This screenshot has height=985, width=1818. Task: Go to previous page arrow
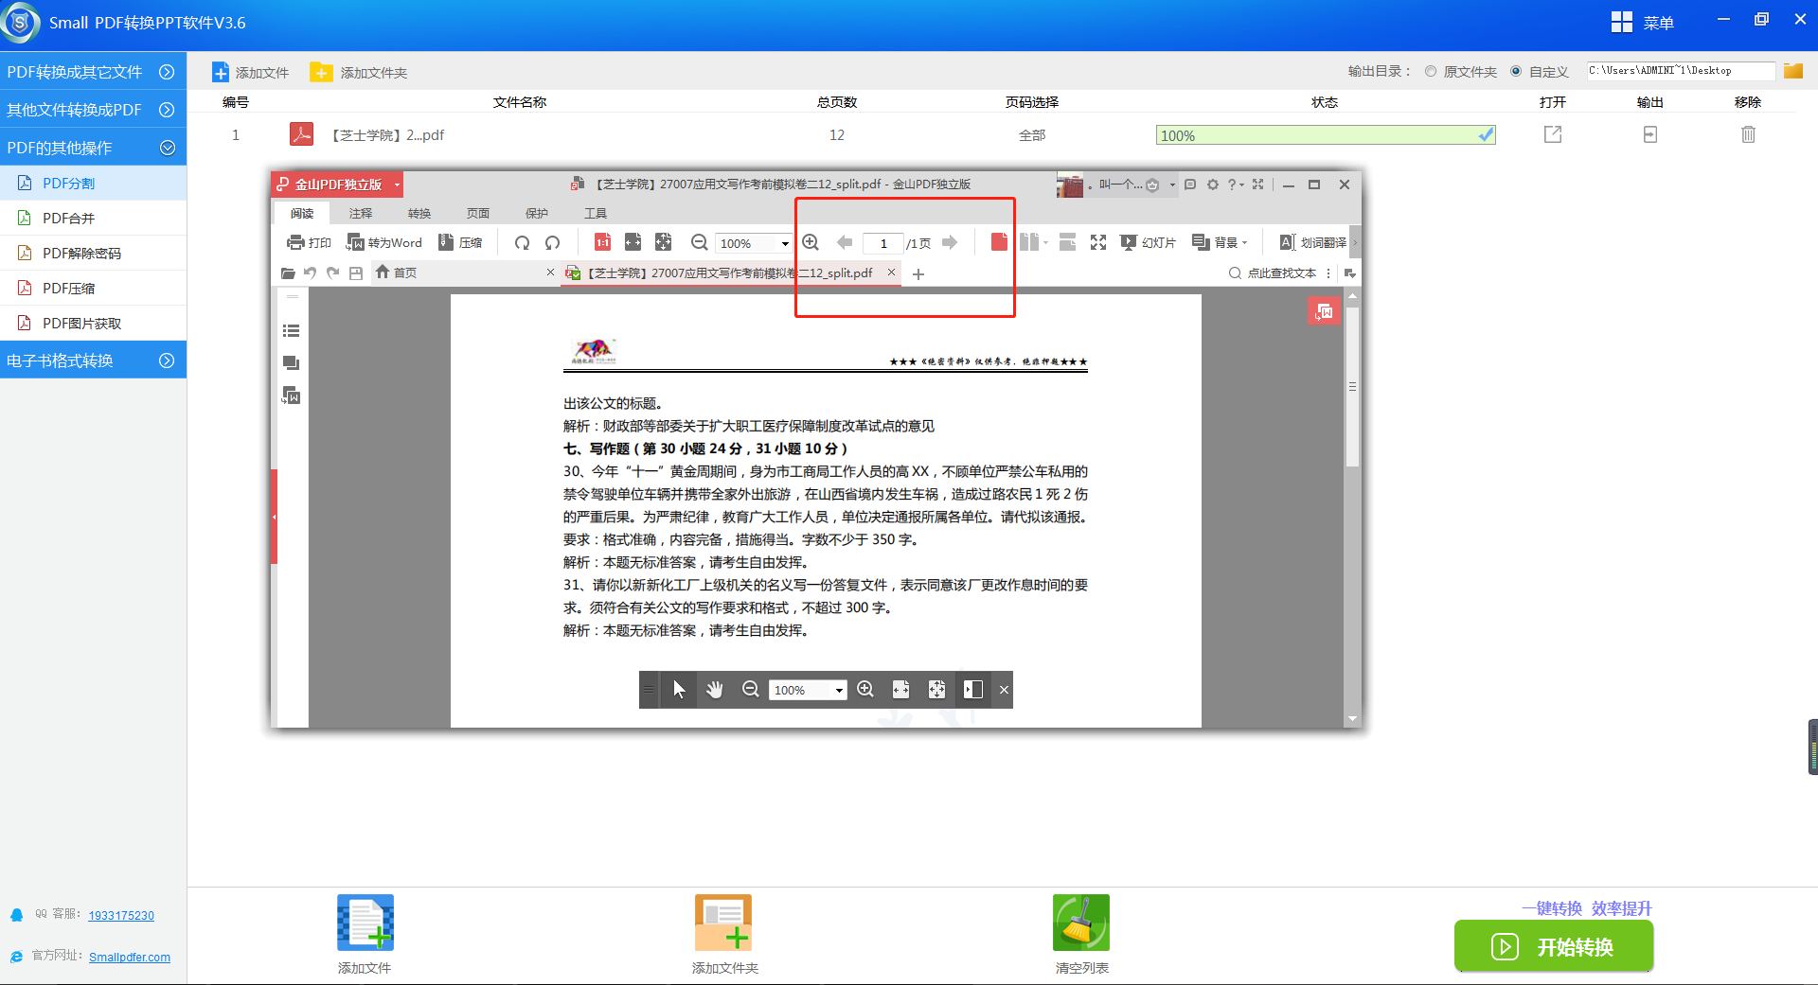pos(845,242)
